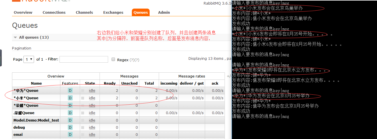
Task: Click the state indicator square for debug
Action: point(83,128)
